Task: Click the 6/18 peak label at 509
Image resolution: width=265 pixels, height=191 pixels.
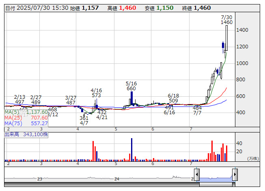Action: coord(173,98)
